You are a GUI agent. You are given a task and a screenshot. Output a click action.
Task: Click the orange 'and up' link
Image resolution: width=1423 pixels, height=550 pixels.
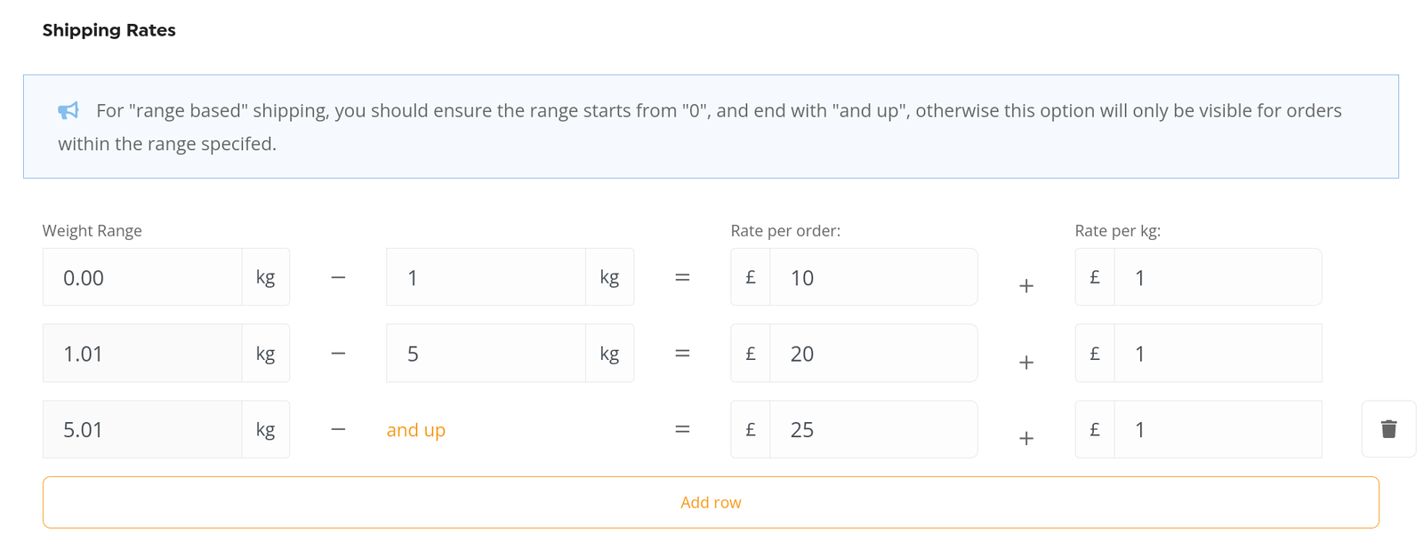[415, 430]
